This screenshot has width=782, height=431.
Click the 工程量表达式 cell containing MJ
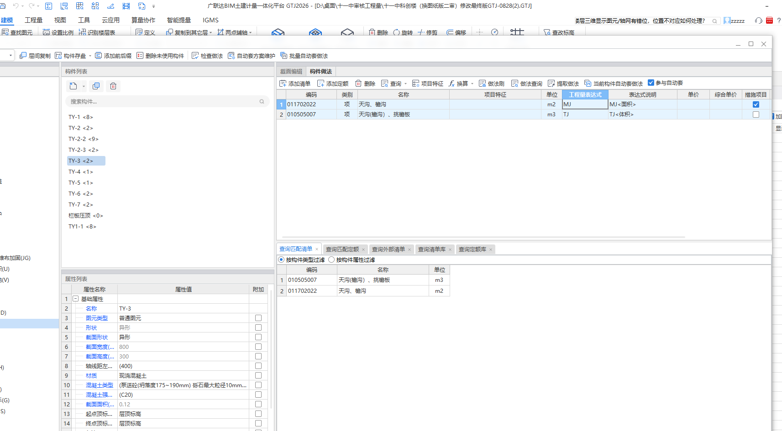click(585, 104)
